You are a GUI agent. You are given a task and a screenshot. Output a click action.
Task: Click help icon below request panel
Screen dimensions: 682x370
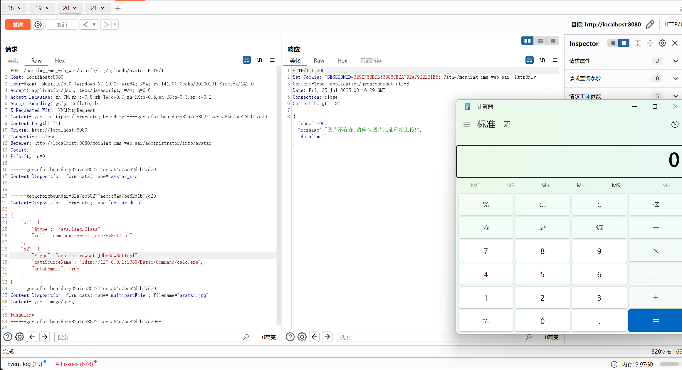8,337
